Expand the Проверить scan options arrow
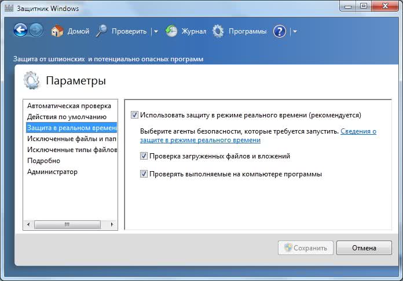This screenshot has height=281, width=403. pyautogui.click(x=156, y=32)
